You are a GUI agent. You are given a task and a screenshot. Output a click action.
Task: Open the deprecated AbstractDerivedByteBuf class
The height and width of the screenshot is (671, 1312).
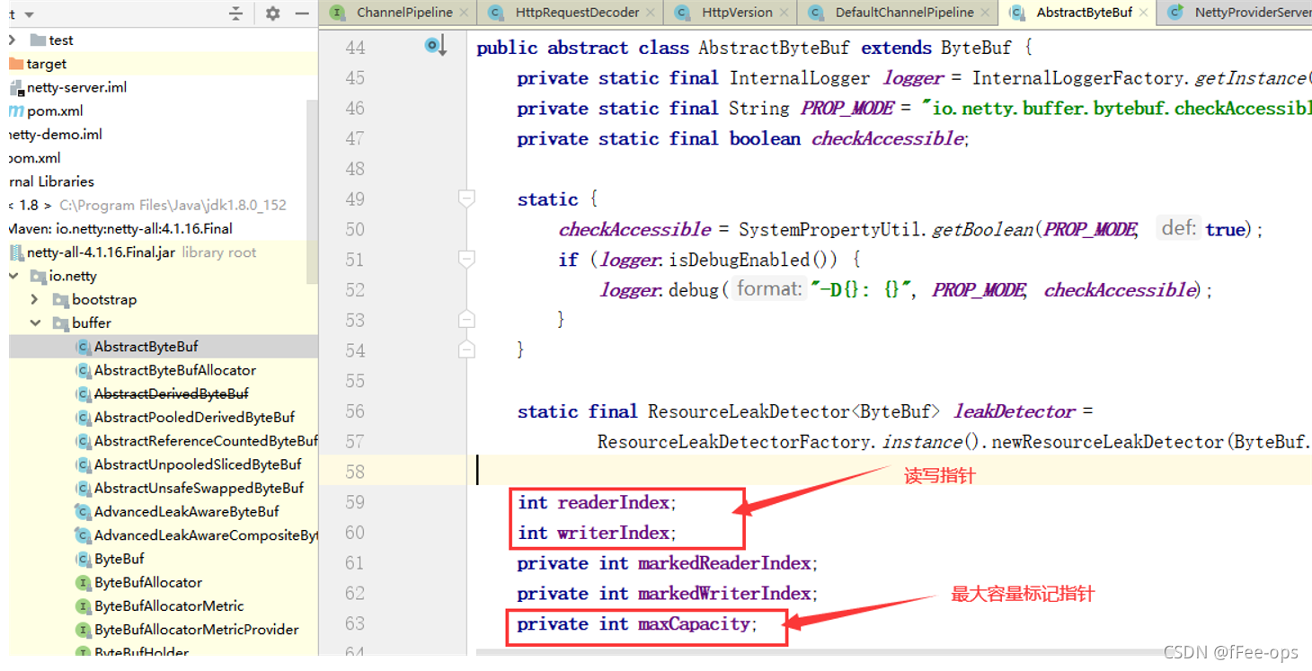(172, 393)
